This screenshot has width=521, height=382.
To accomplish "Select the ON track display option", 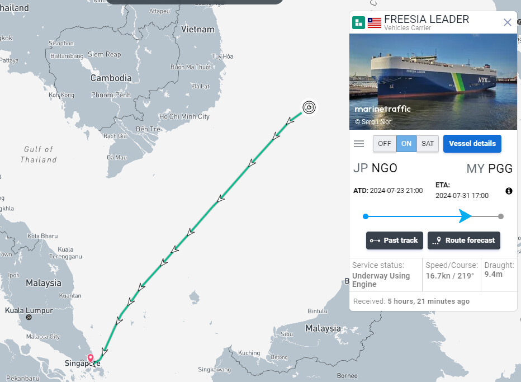I will pos(406,144).
